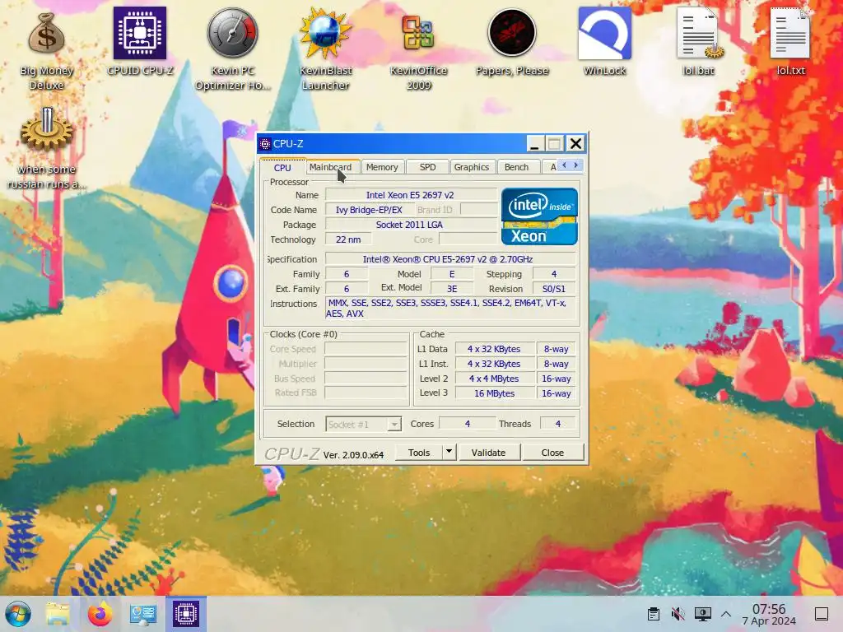Open the clock showing 07:56
843x632 pixels.
769,614
